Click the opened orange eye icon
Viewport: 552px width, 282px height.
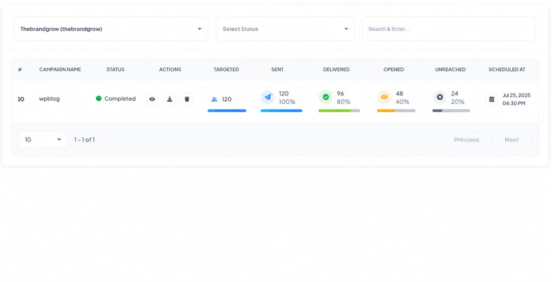click(384, 97)
